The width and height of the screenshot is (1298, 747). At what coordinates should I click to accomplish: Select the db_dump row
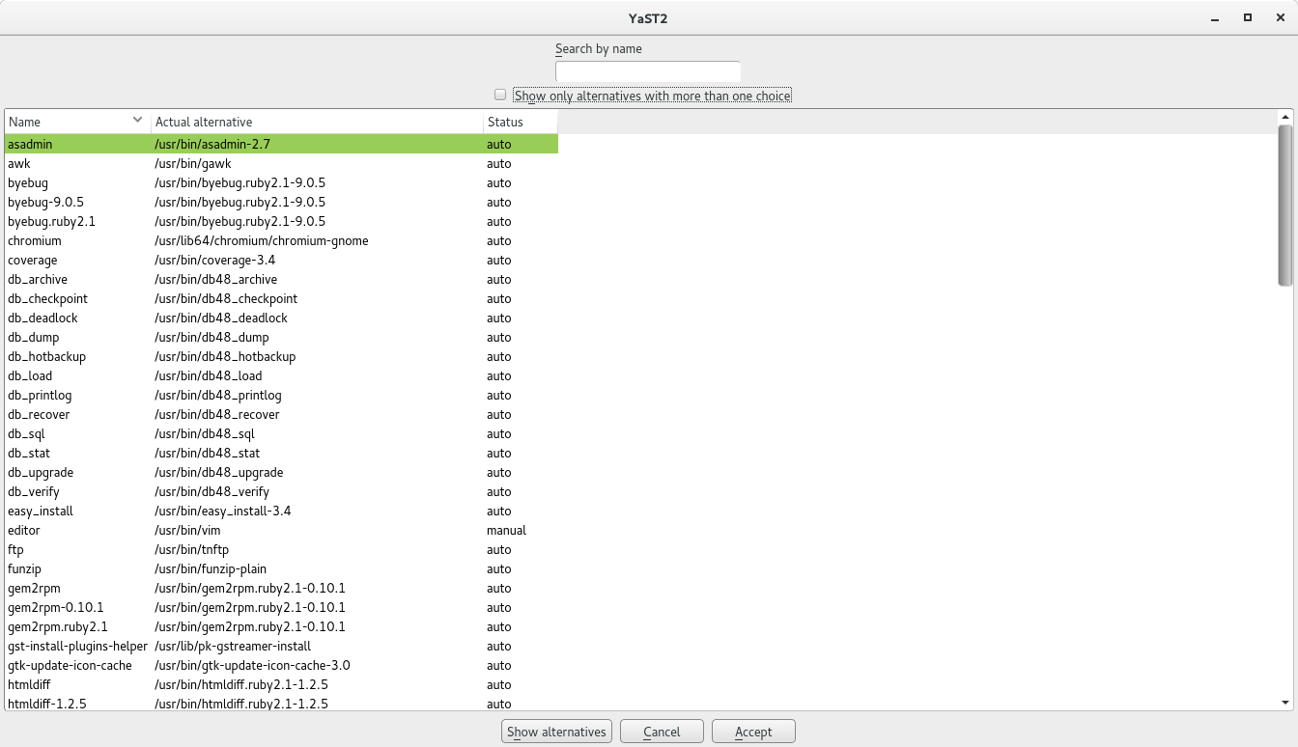(281, 337)
